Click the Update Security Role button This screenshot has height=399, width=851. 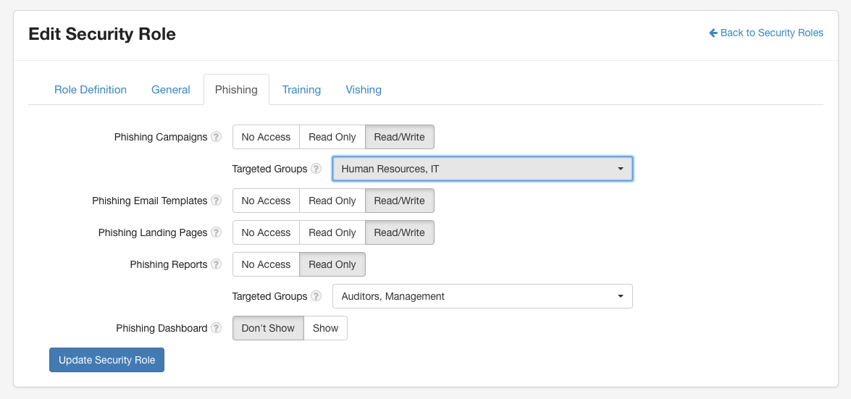(x=106, y=360)
